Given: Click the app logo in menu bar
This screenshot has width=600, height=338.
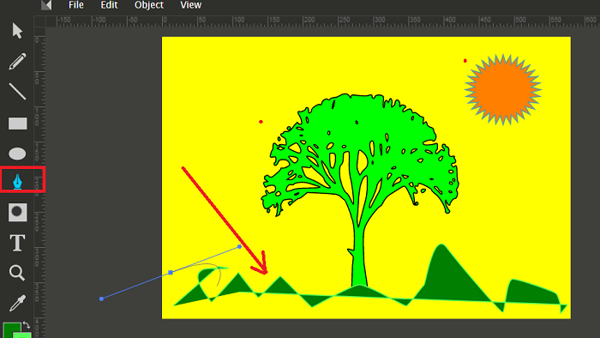Looking at the screenshot, I should click(46, 5).
